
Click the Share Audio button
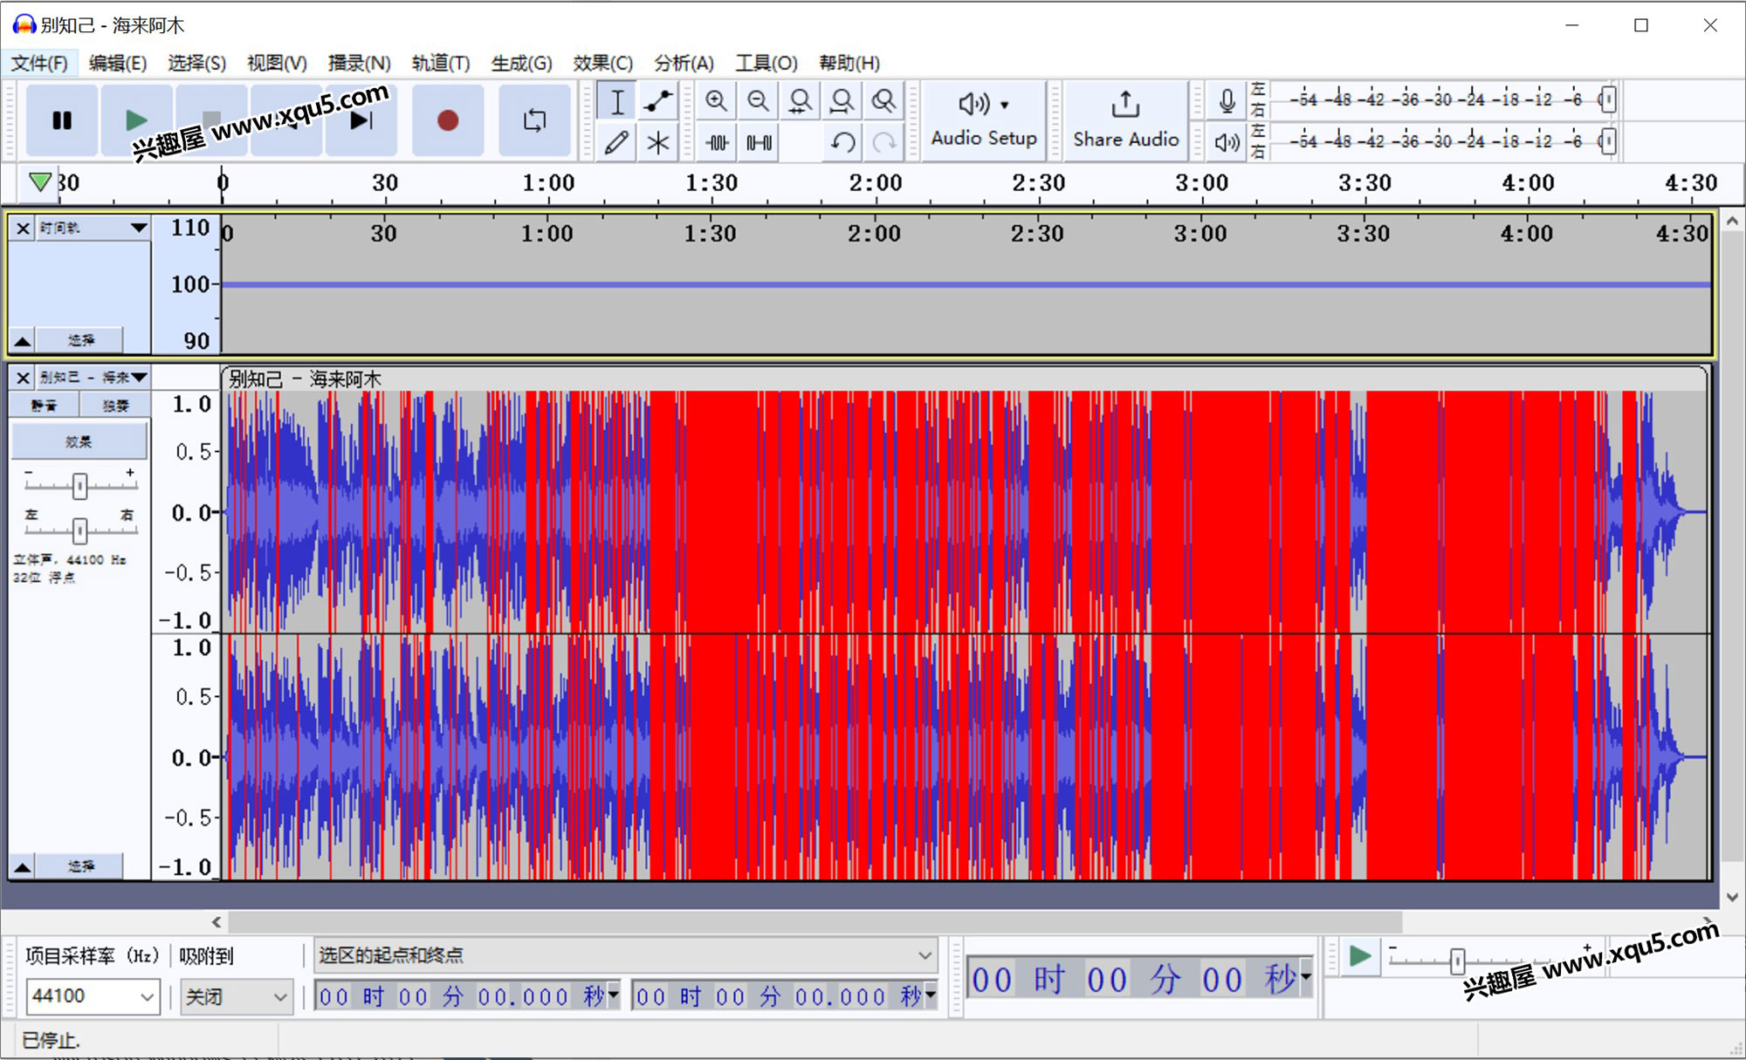(x=1125, y=120)
